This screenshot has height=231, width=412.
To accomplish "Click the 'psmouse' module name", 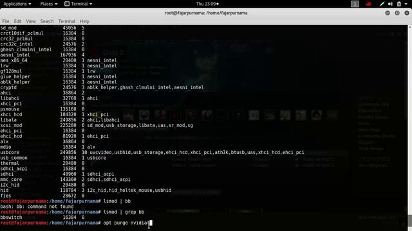I will (x=10, y=109).
